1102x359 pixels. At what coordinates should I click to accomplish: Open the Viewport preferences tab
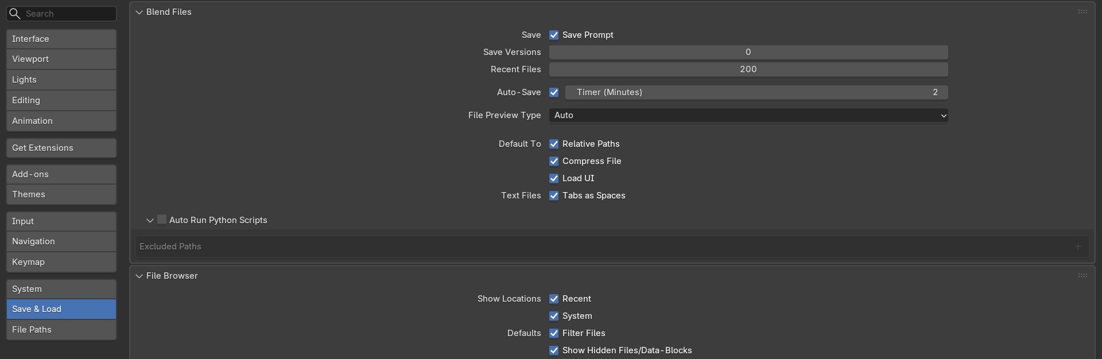pos(61,59)
